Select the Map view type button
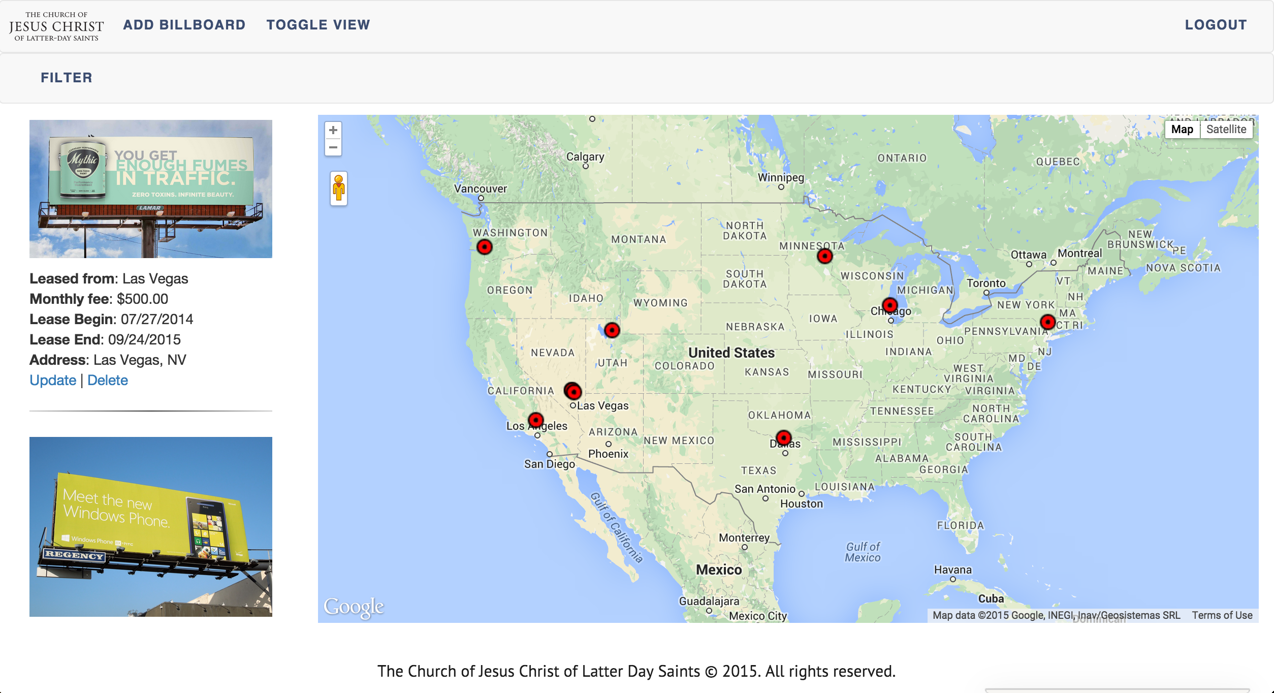 click(1182, 129)
